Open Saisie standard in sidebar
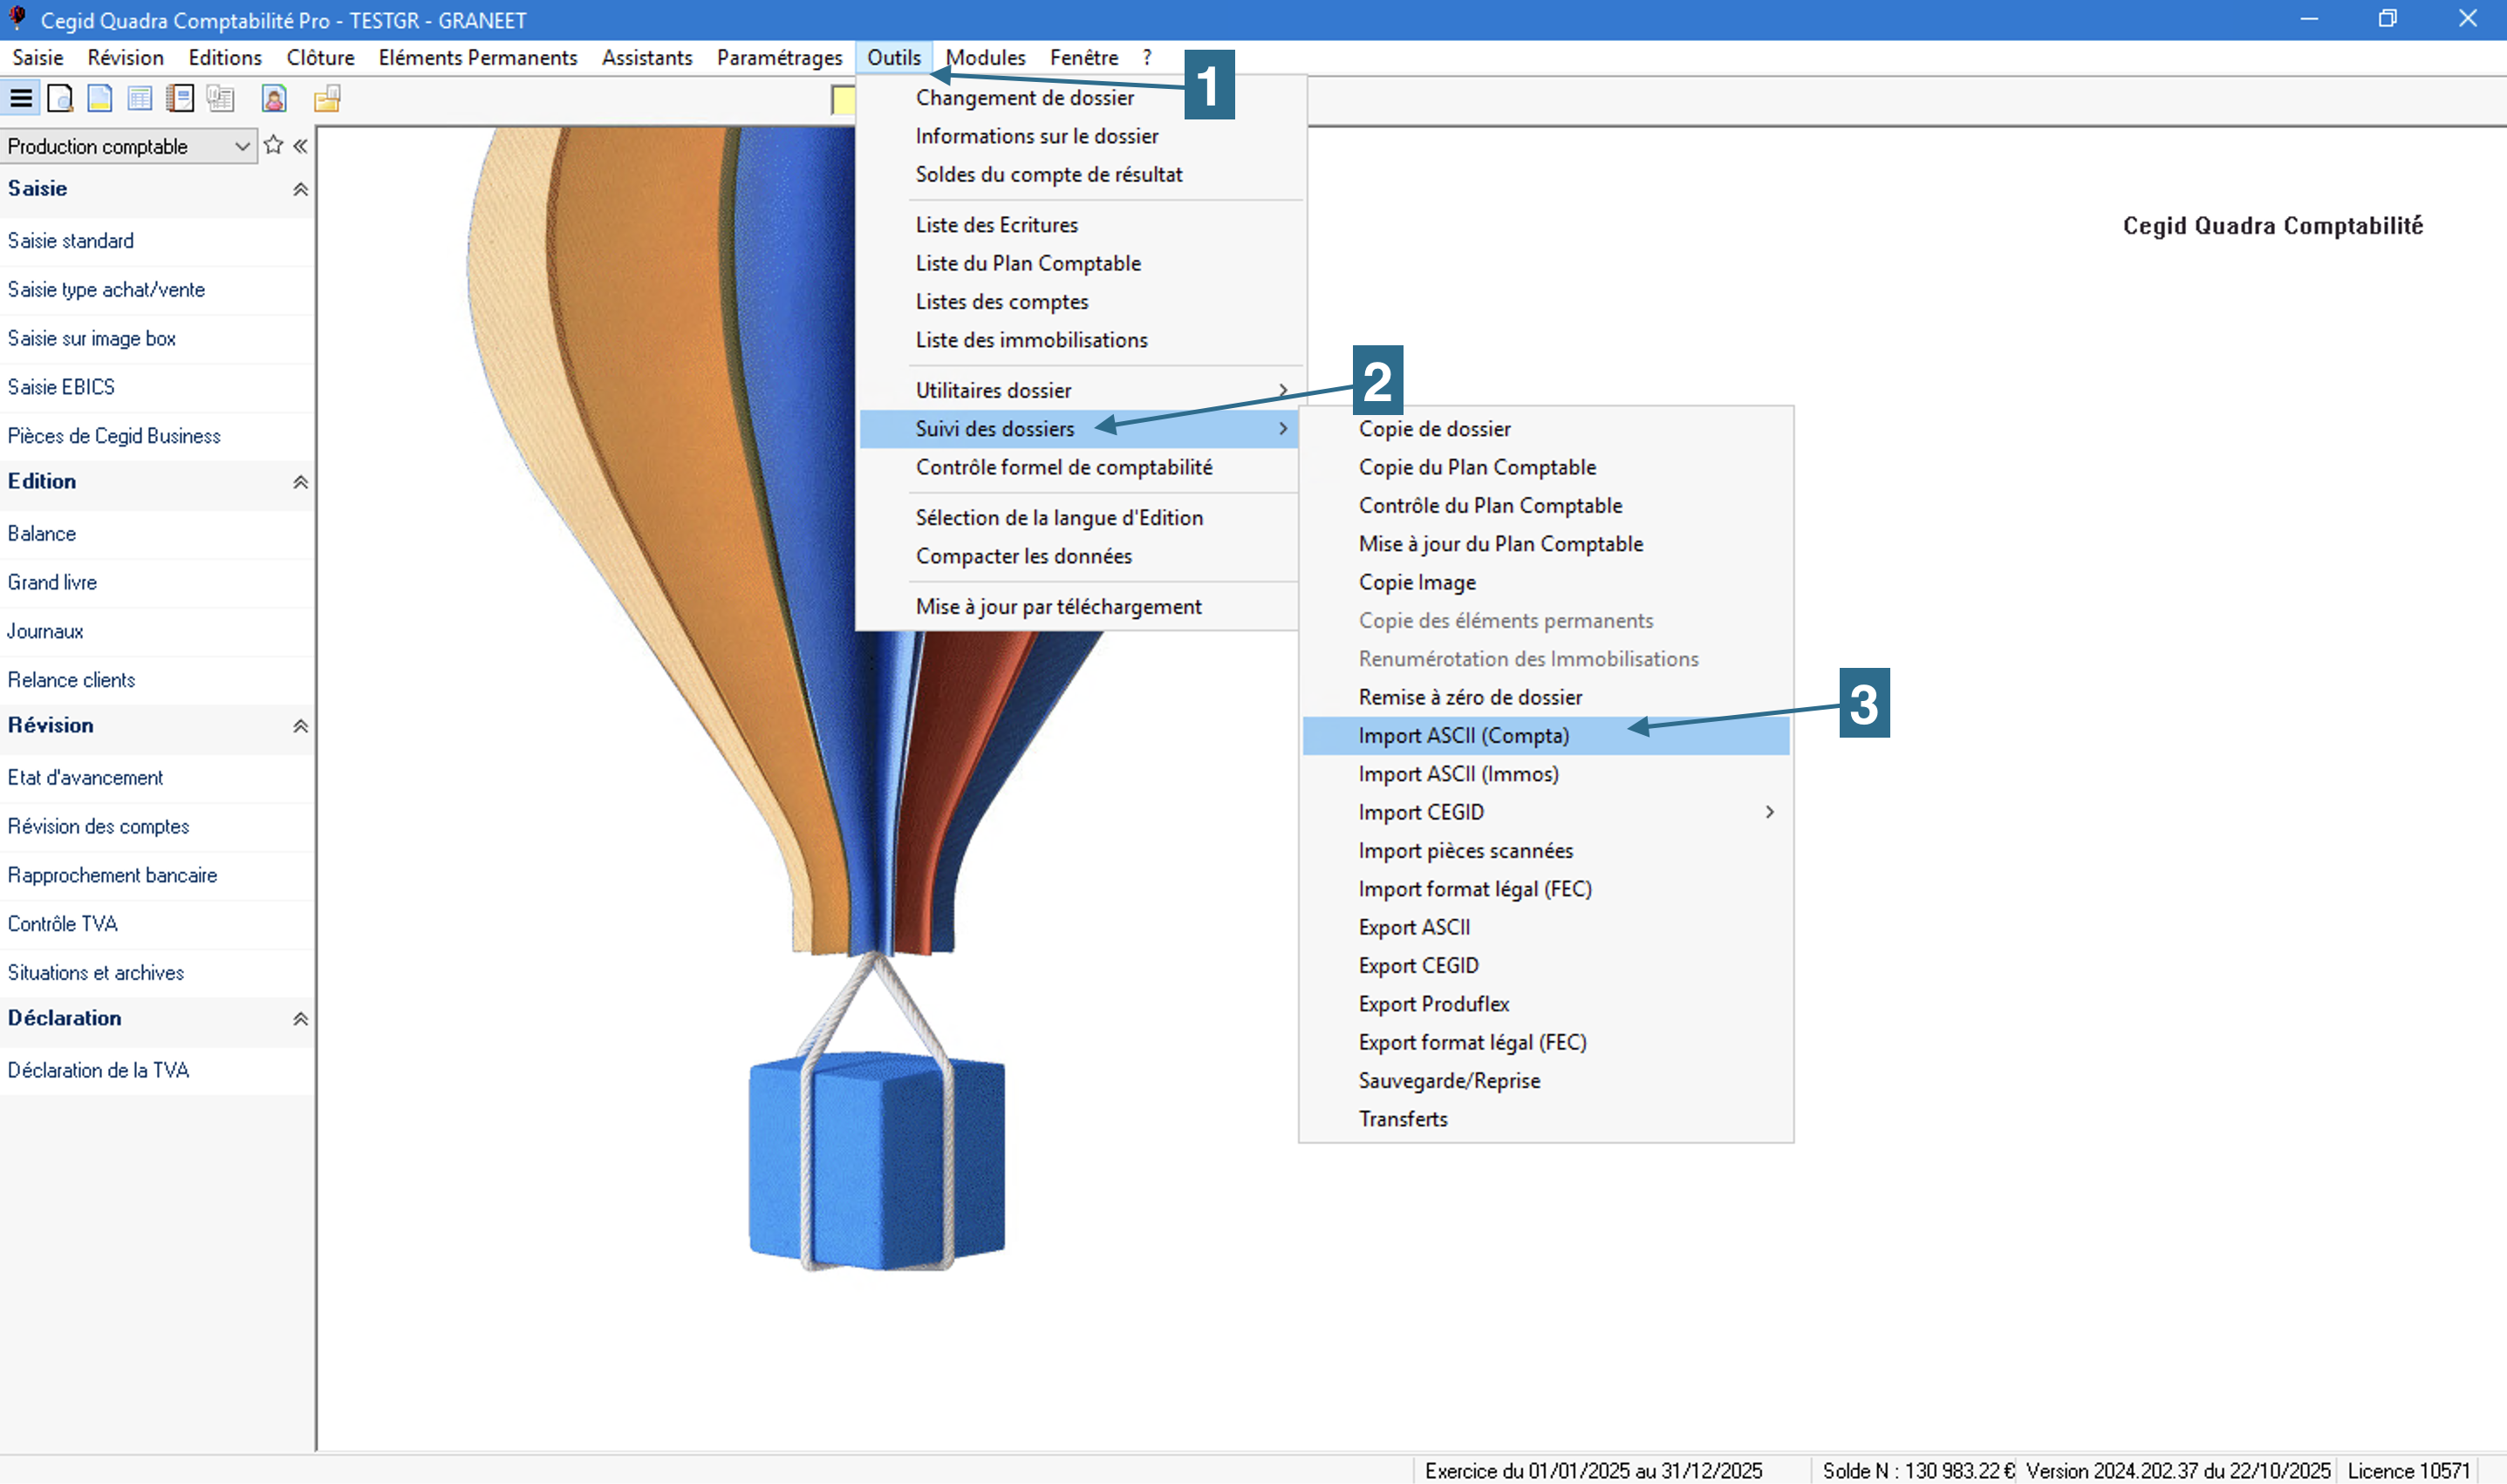 pyautogui.click(x=71, y=241)
